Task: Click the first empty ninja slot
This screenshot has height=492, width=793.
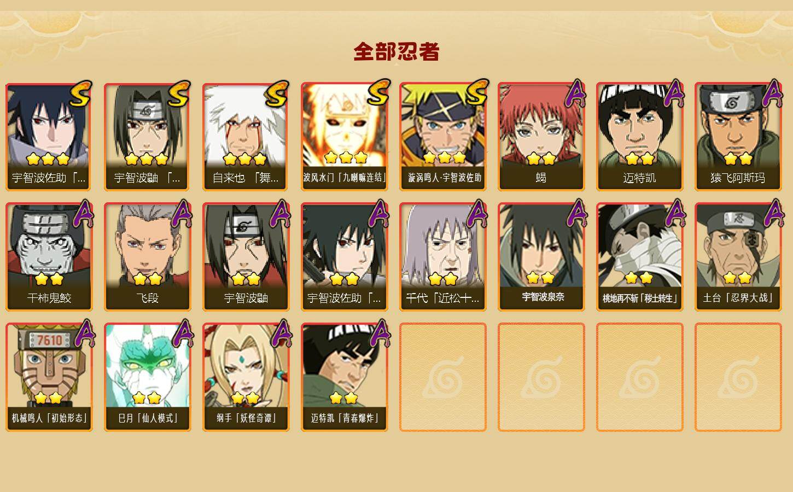Action: [442, 377]
